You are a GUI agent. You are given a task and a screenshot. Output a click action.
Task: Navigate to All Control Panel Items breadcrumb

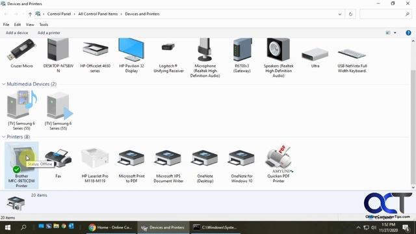(98, 14)
